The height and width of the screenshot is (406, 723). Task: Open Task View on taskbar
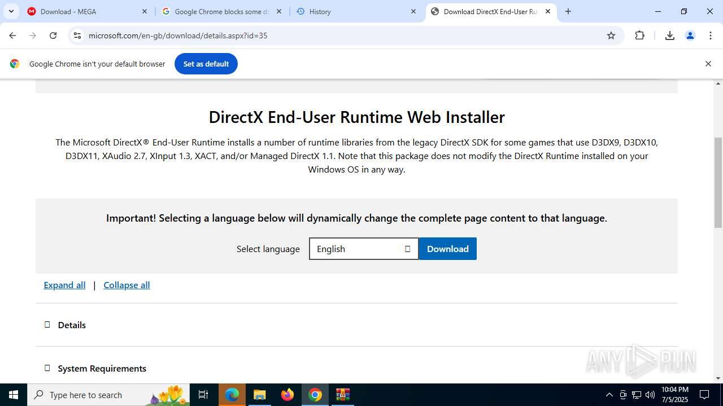pyautogui.click(x=203, y=395)
